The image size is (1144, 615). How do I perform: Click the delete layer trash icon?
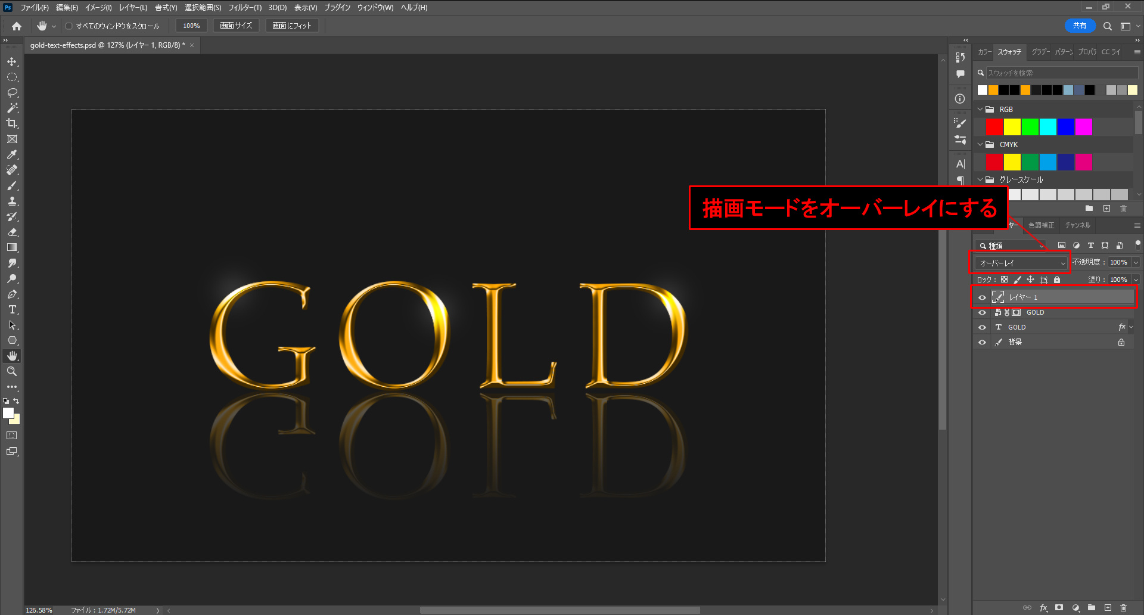pos(1123,608)
